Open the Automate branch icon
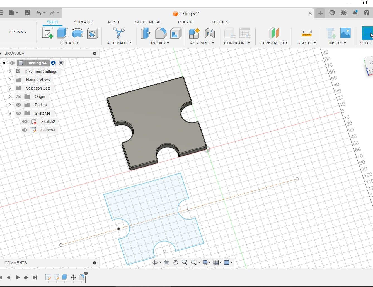The width and height of the screenshot is (373, 287). [x=119, y=33]
